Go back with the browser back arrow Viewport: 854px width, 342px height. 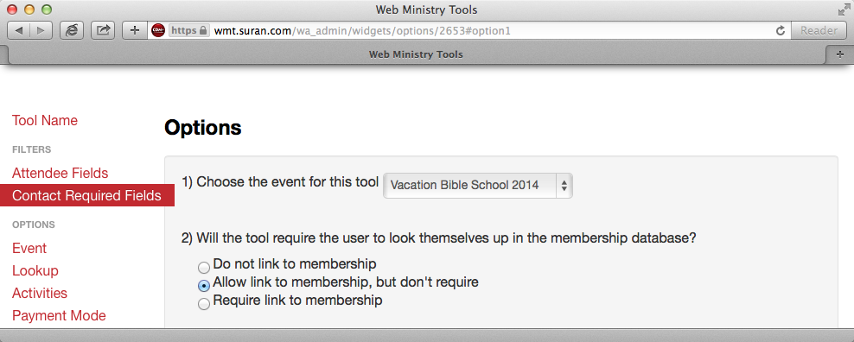tap(18, 30)
